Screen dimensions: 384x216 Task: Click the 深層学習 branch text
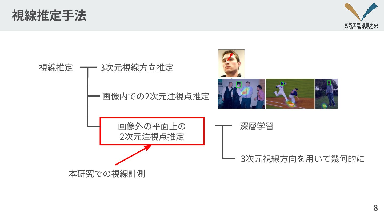(257, 126)
